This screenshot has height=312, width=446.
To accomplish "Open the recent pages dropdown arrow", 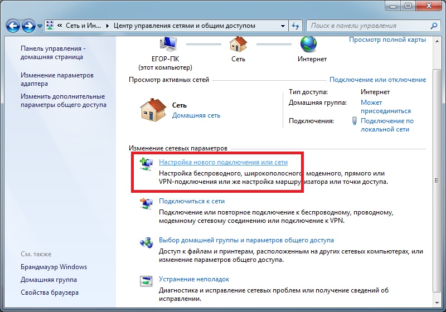I will pos(40,26).
